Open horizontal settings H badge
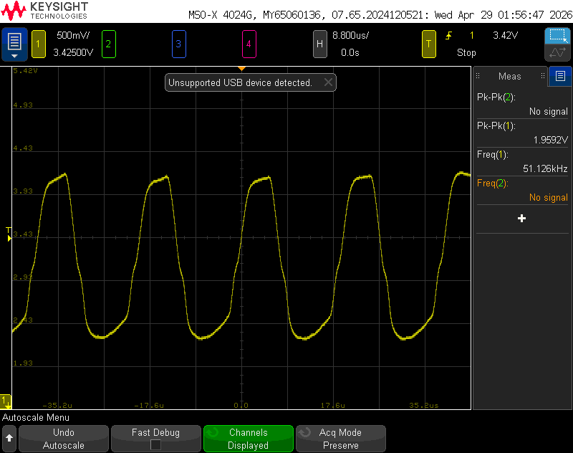Viewport: 573px width, 453px height. [x=319, y=44]
